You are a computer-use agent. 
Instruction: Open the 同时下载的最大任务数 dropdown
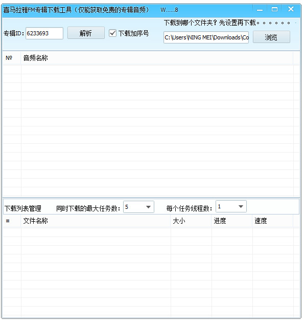[138, 207]
